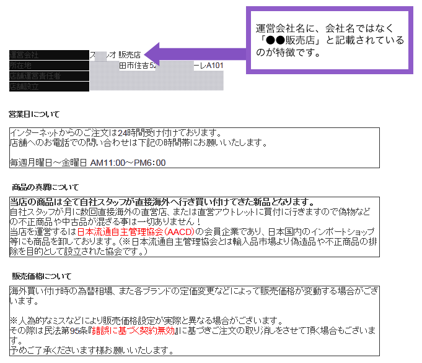422x363 pixels.
Task: Click the 営業日について heading
Action: 34,114
